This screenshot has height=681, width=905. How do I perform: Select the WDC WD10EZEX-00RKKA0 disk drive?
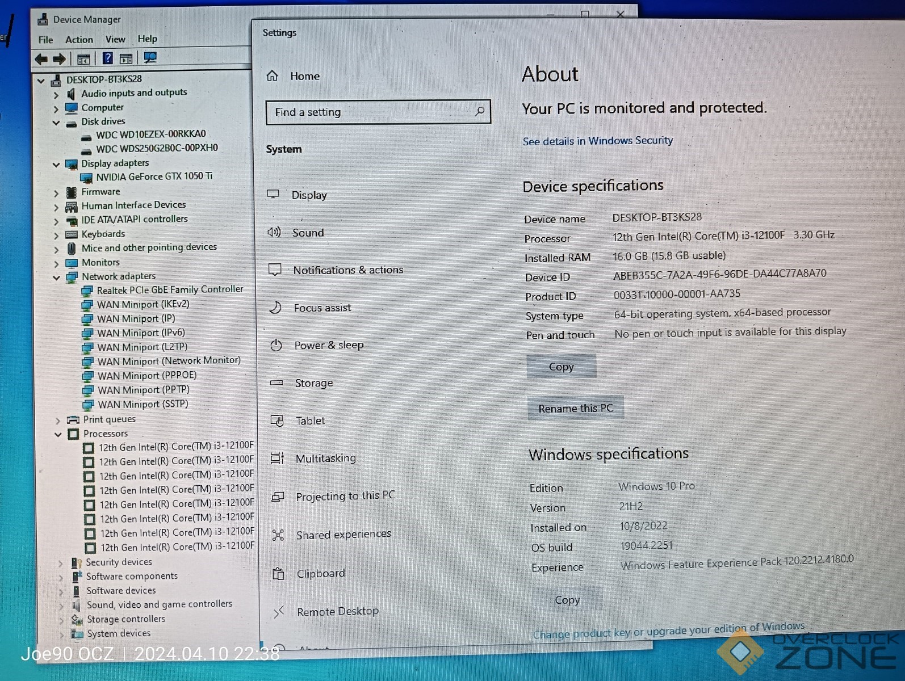[x=150, y=134]
